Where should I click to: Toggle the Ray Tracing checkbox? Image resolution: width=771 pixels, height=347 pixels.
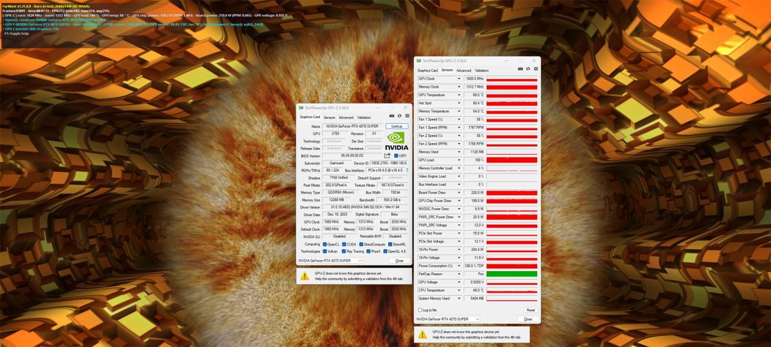344,251
